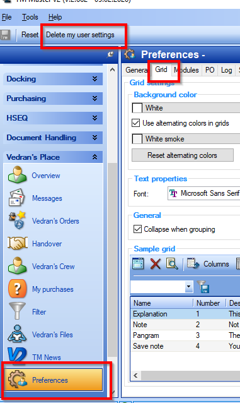Click the funnel save filter icon
Image resolution: width=240 pixels, height=403 pixels.
(x=203, y=287)
